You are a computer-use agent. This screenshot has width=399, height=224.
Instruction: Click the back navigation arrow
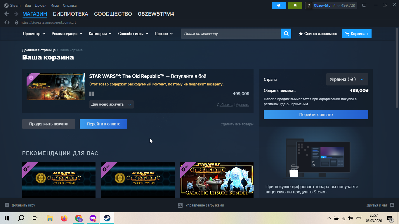click(7, 14)
